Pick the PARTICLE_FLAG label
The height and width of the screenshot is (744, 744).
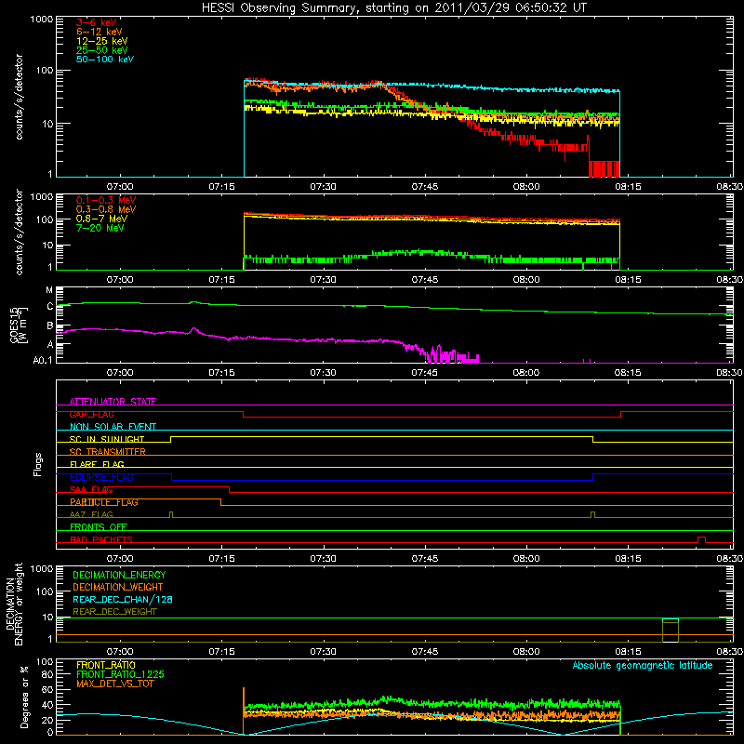104,502
